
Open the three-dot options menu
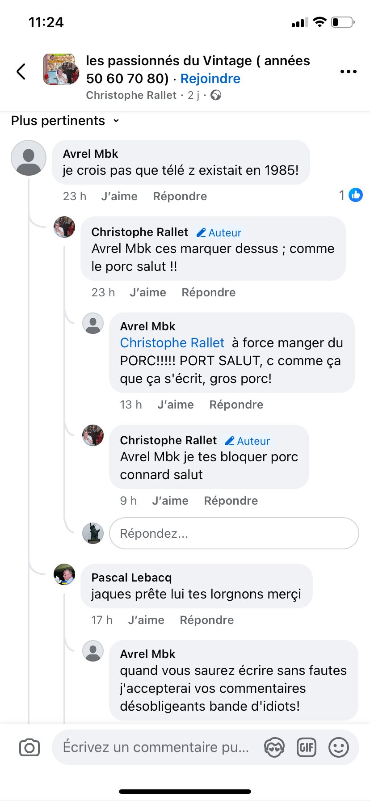[348, 72]
